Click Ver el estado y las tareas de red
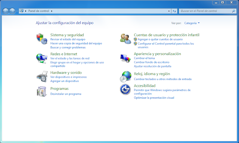239x143 pixels. click(70, 58)
